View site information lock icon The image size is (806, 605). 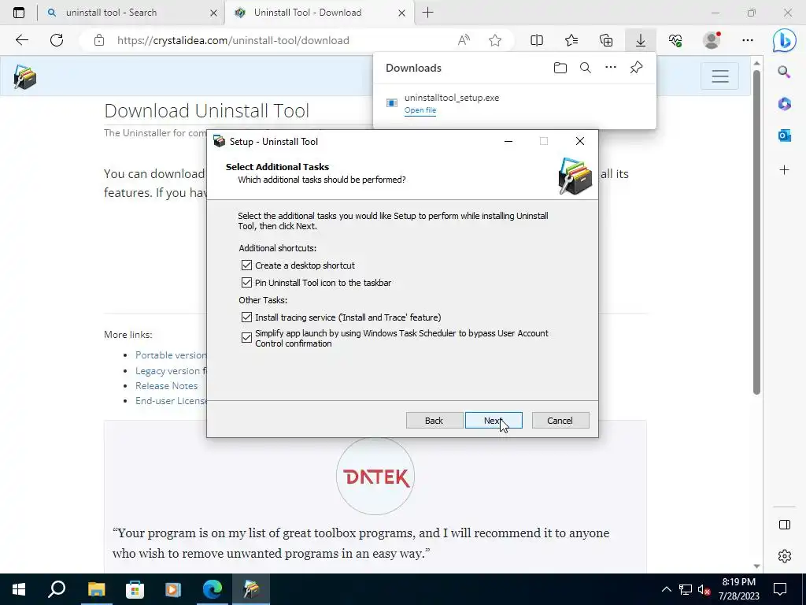(x=99, y=40)
